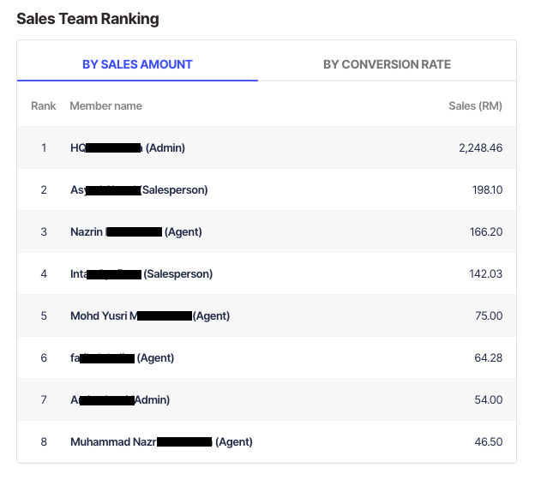Image resolution: width=535 pixels, height=480 pixels.
Task: Click the 75.00 sales value
Action: pos(489,316)
